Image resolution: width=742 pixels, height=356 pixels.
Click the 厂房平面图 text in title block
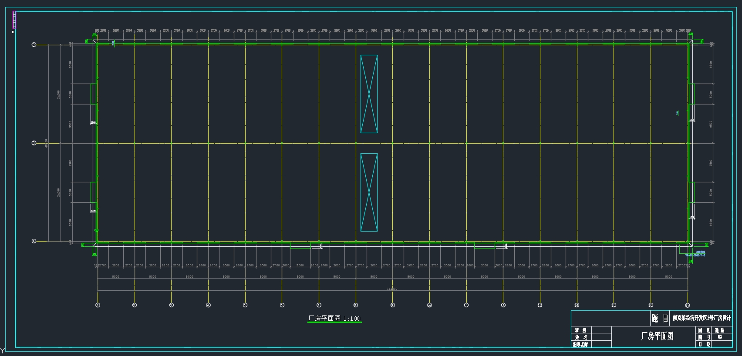[x=657, y=336]
